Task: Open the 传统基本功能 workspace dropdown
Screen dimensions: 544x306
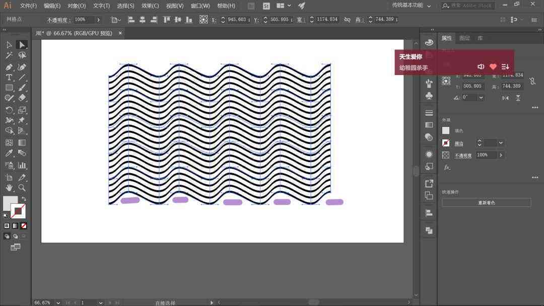Action: (x=412, y=6)
